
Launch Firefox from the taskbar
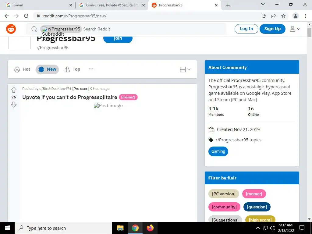pos(150,228)
